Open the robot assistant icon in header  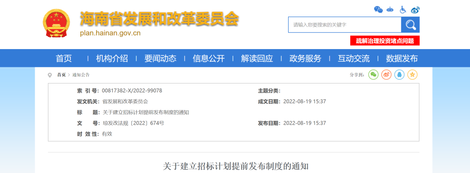(x=390, y=10)
